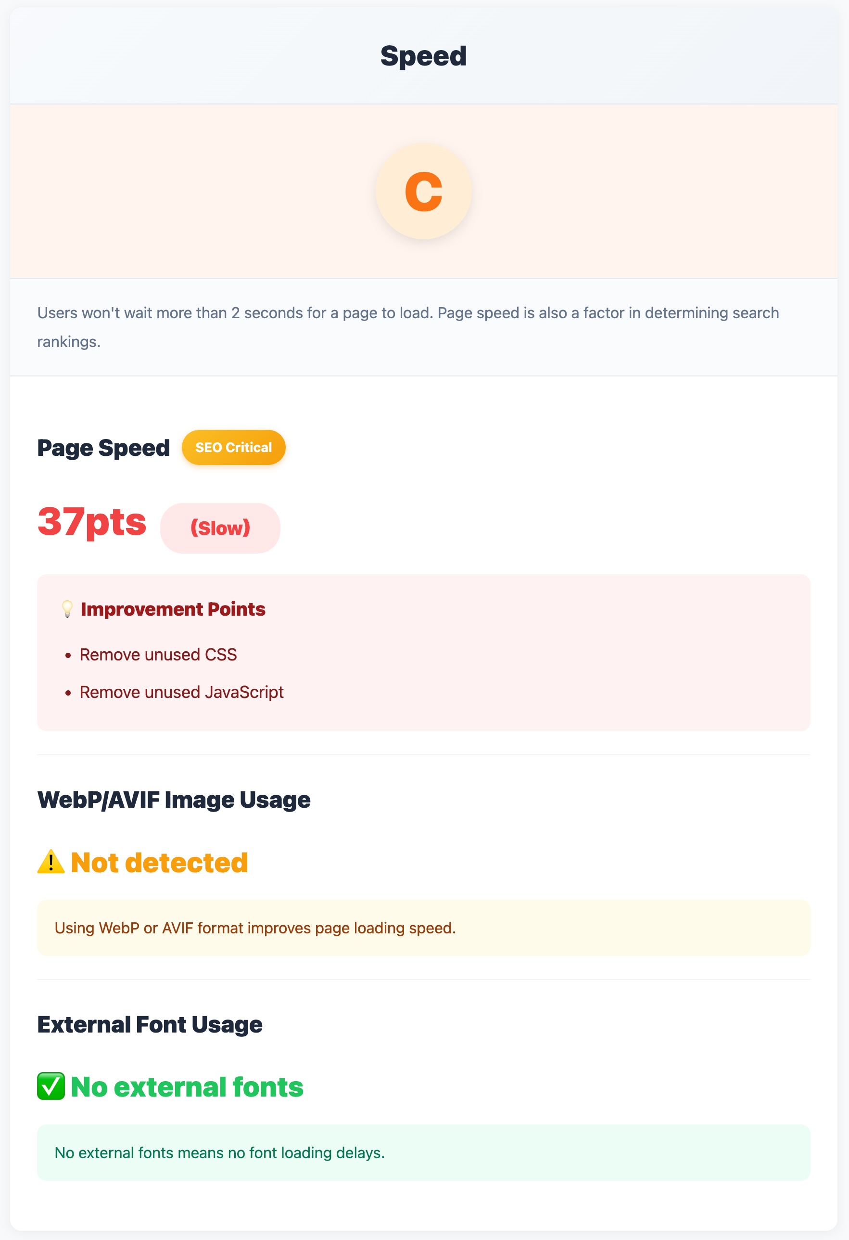This screenshot has height=1240, width=849.
Task: Click the (Slow) rating pill
Action: click(220, 528)
